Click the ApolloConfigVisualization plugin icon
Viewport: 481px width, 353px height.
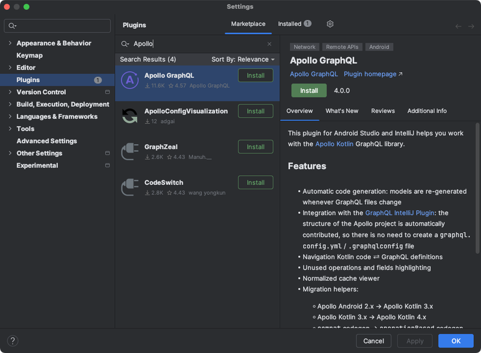click(x=130, y=116)
